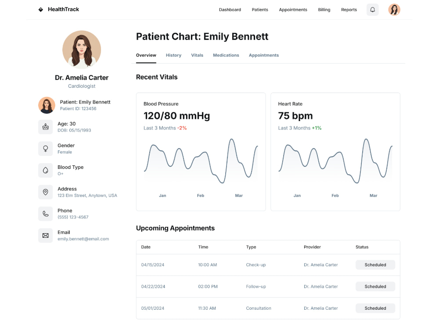Click the Address location pin icon
Image resolution: width=439 pixels, height=329 pixels.
[45, 192]
